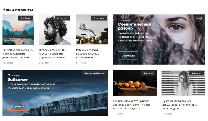This screenshot has width=208, height=121.
Task: Open the #fuji tag
Action: [199, 18]
